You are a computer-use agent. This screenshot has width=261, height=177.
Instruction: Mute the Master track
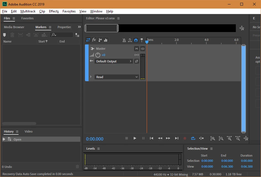[x=136, y=49]
